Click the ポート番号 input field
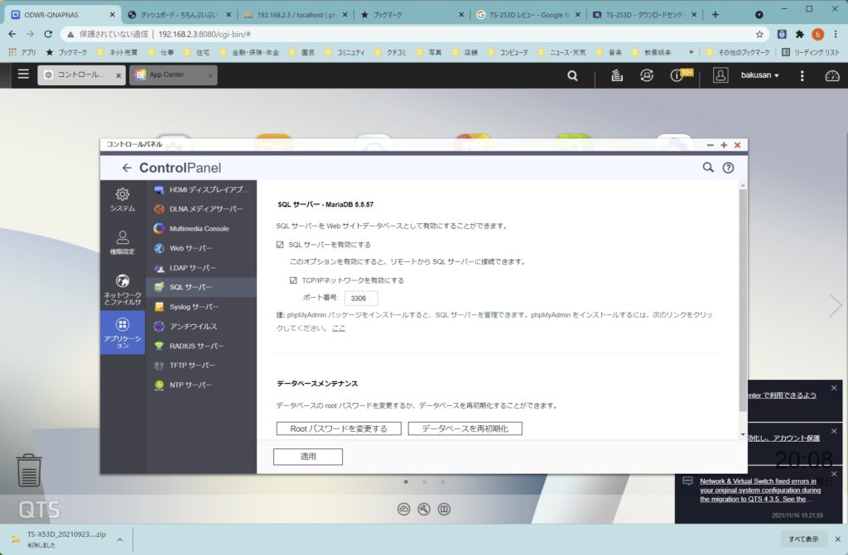The width and height of the screenshot is (848, 555). click(x=361, y=299)
